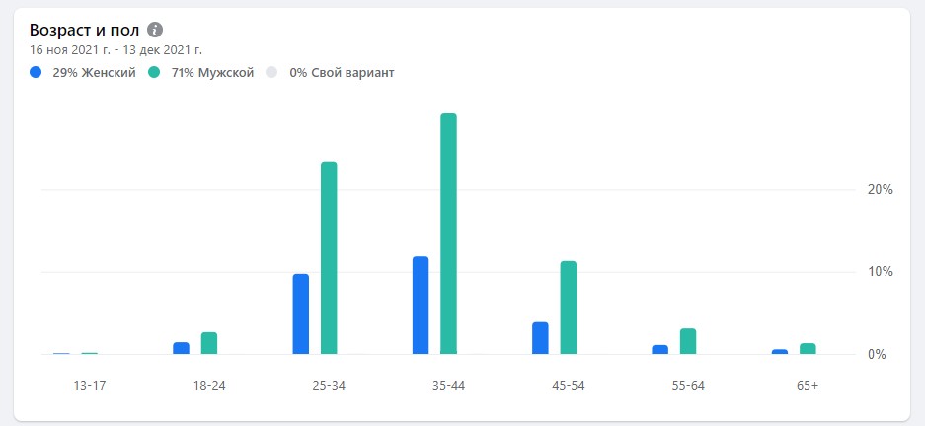Click the green Мужской legend dot

[x=154, y=72]
